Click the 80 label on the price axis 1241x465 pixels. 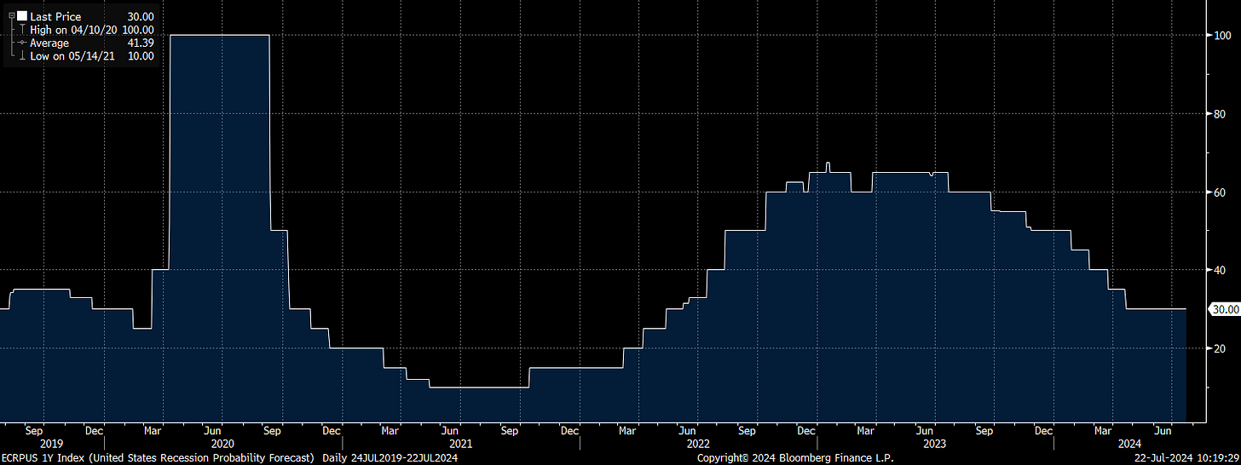pos(1219,113)
